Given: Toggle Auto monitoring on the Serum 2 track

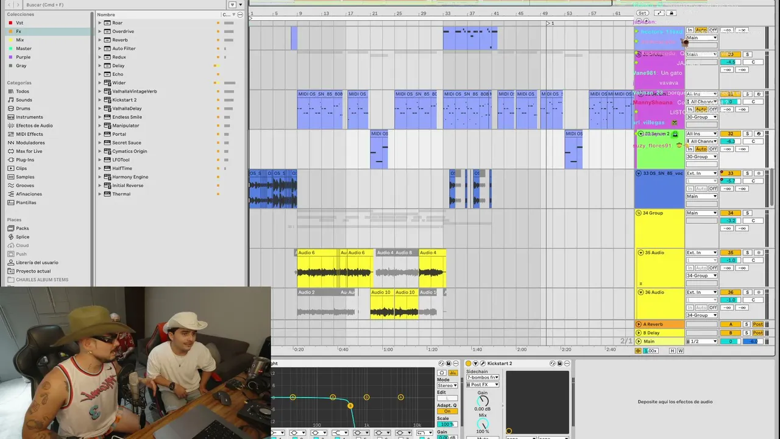Looking at the screenshot, I should coord(701,149).
